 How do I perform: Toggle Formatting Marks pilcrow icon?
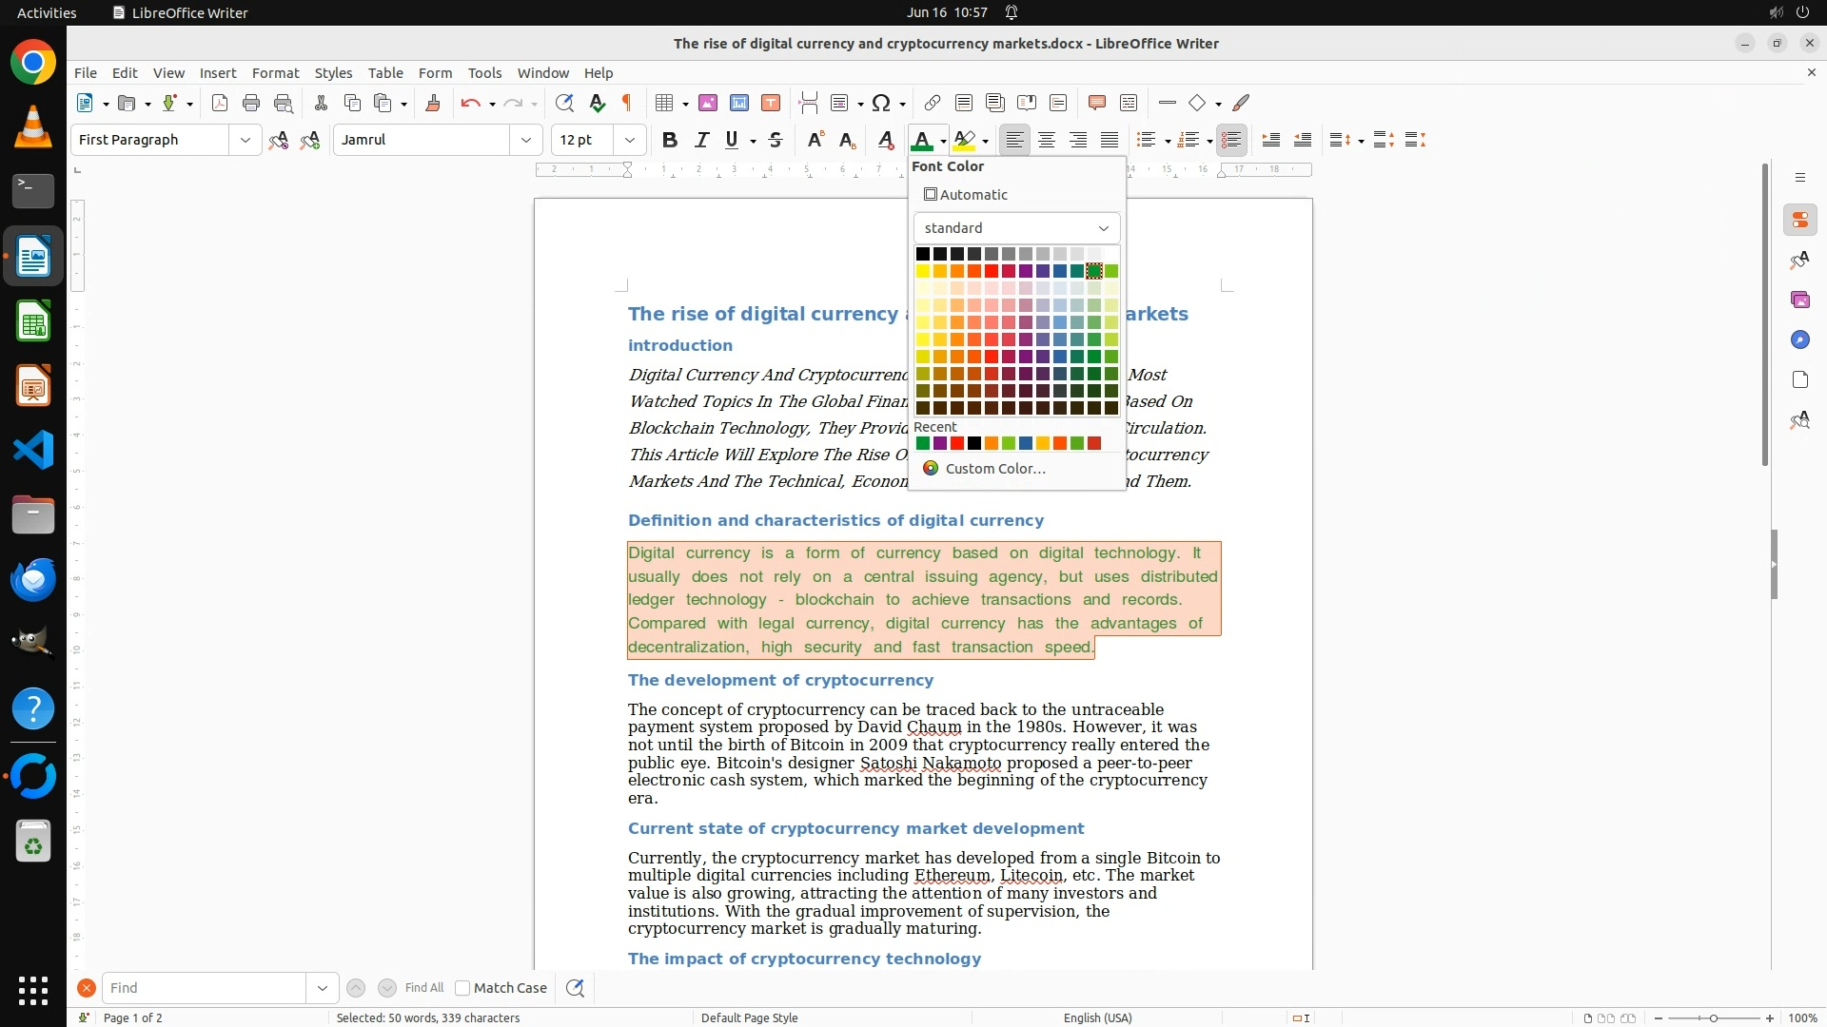coord(627,103)
